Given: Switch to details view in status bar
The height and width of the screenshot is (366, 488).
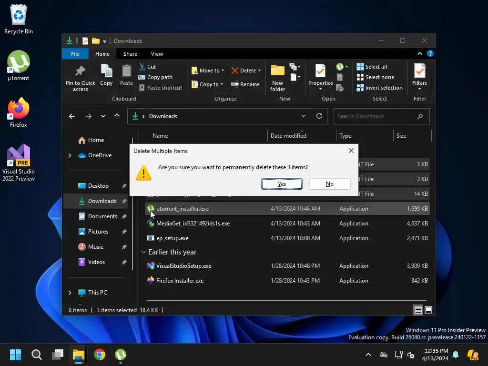Looking at the screenshot, I should point(418,310).
